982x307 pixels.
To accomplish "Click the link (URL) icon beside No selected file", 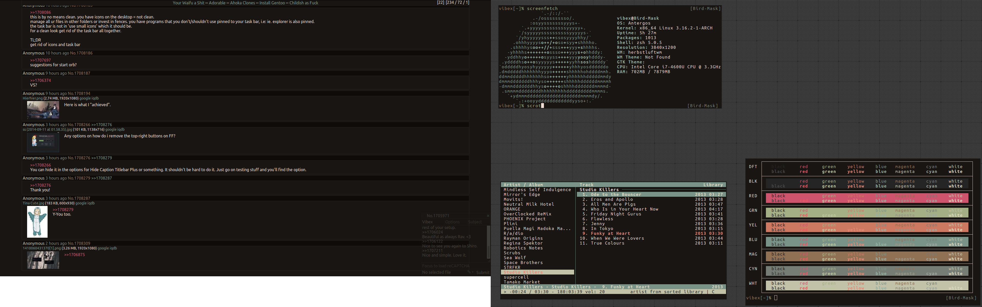I will (x=469, y=272).
